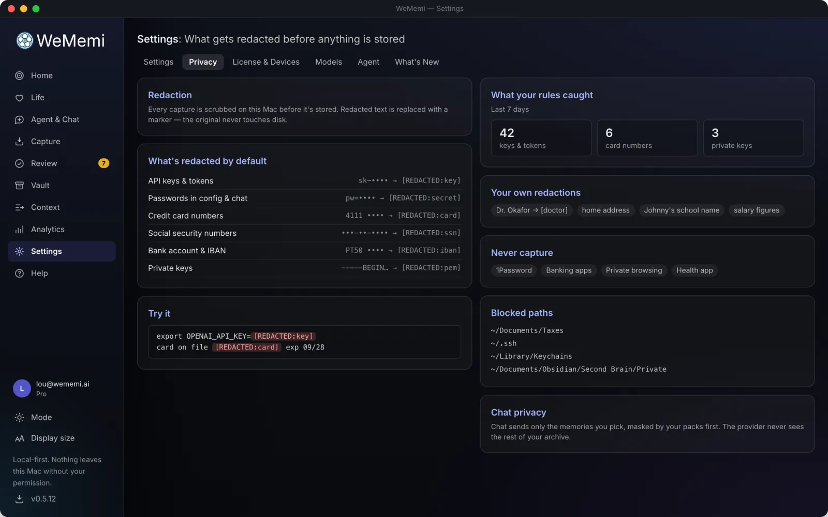
Task: Click the Display size AA icon
Action: point(19,438)
